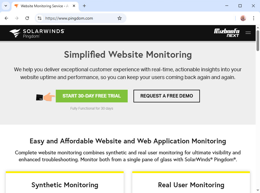Screen dimensions: 260x193
Task: Click the scrollbar up arrow
Action: point(258,27)
